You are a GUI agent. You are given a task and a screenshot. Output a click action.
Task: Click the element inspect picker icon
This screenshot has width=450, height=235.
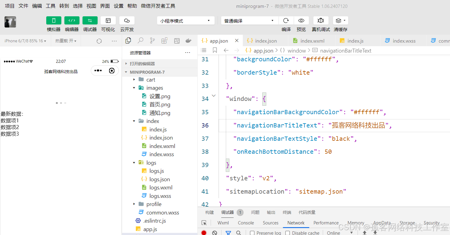pyautogui.click(x=204, y=223)
